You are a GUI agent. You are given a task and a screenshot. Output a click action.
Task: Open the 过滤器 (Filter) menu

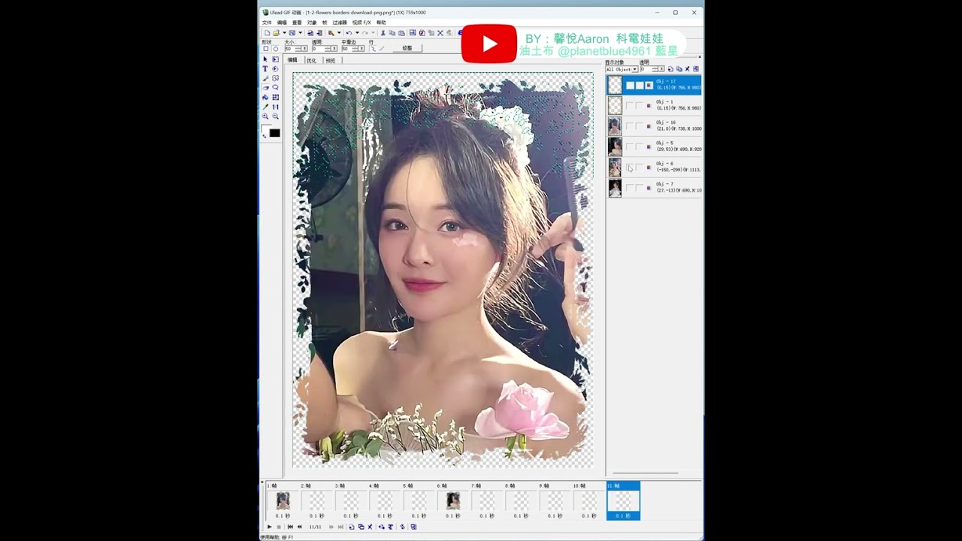[340, 23]
